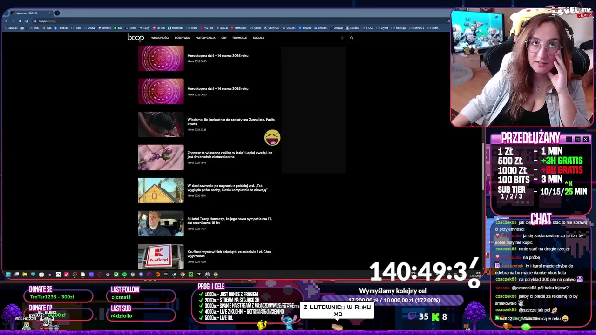Open a new browser tab with plus button

[57, 13]
